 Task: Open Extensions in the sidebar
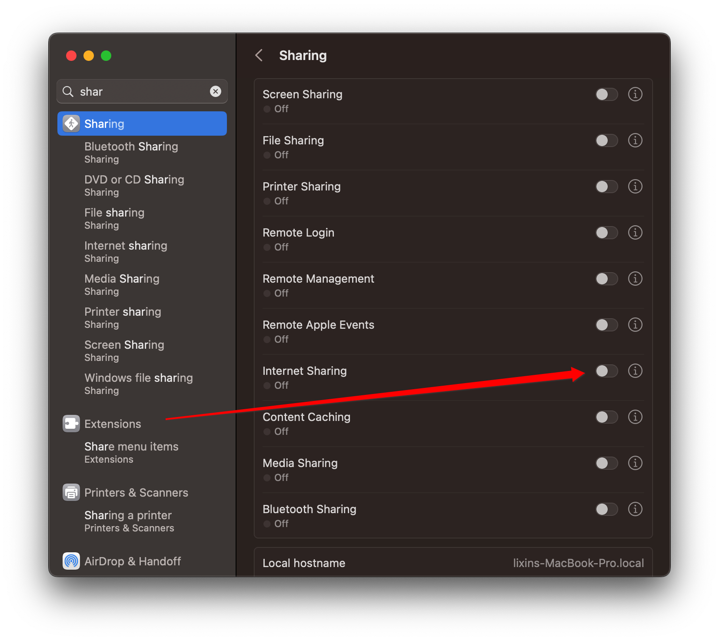(x=142, y=424)
